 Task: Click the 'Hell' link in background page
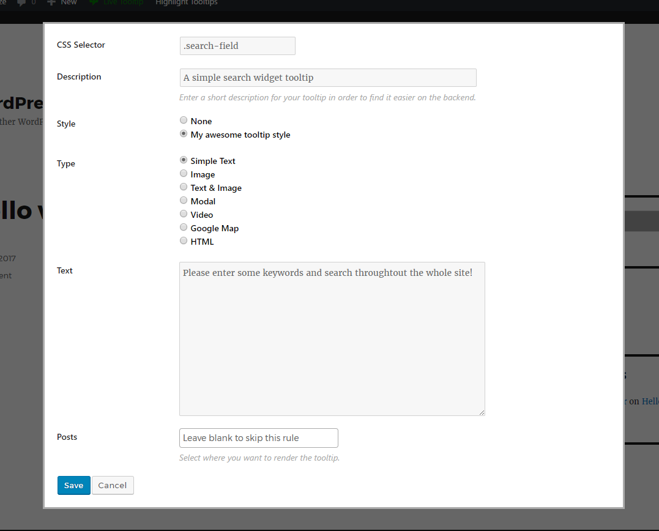click(x=650, y=401)
